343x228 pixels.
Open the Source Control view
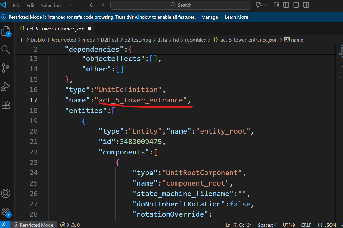click(6, 68)
